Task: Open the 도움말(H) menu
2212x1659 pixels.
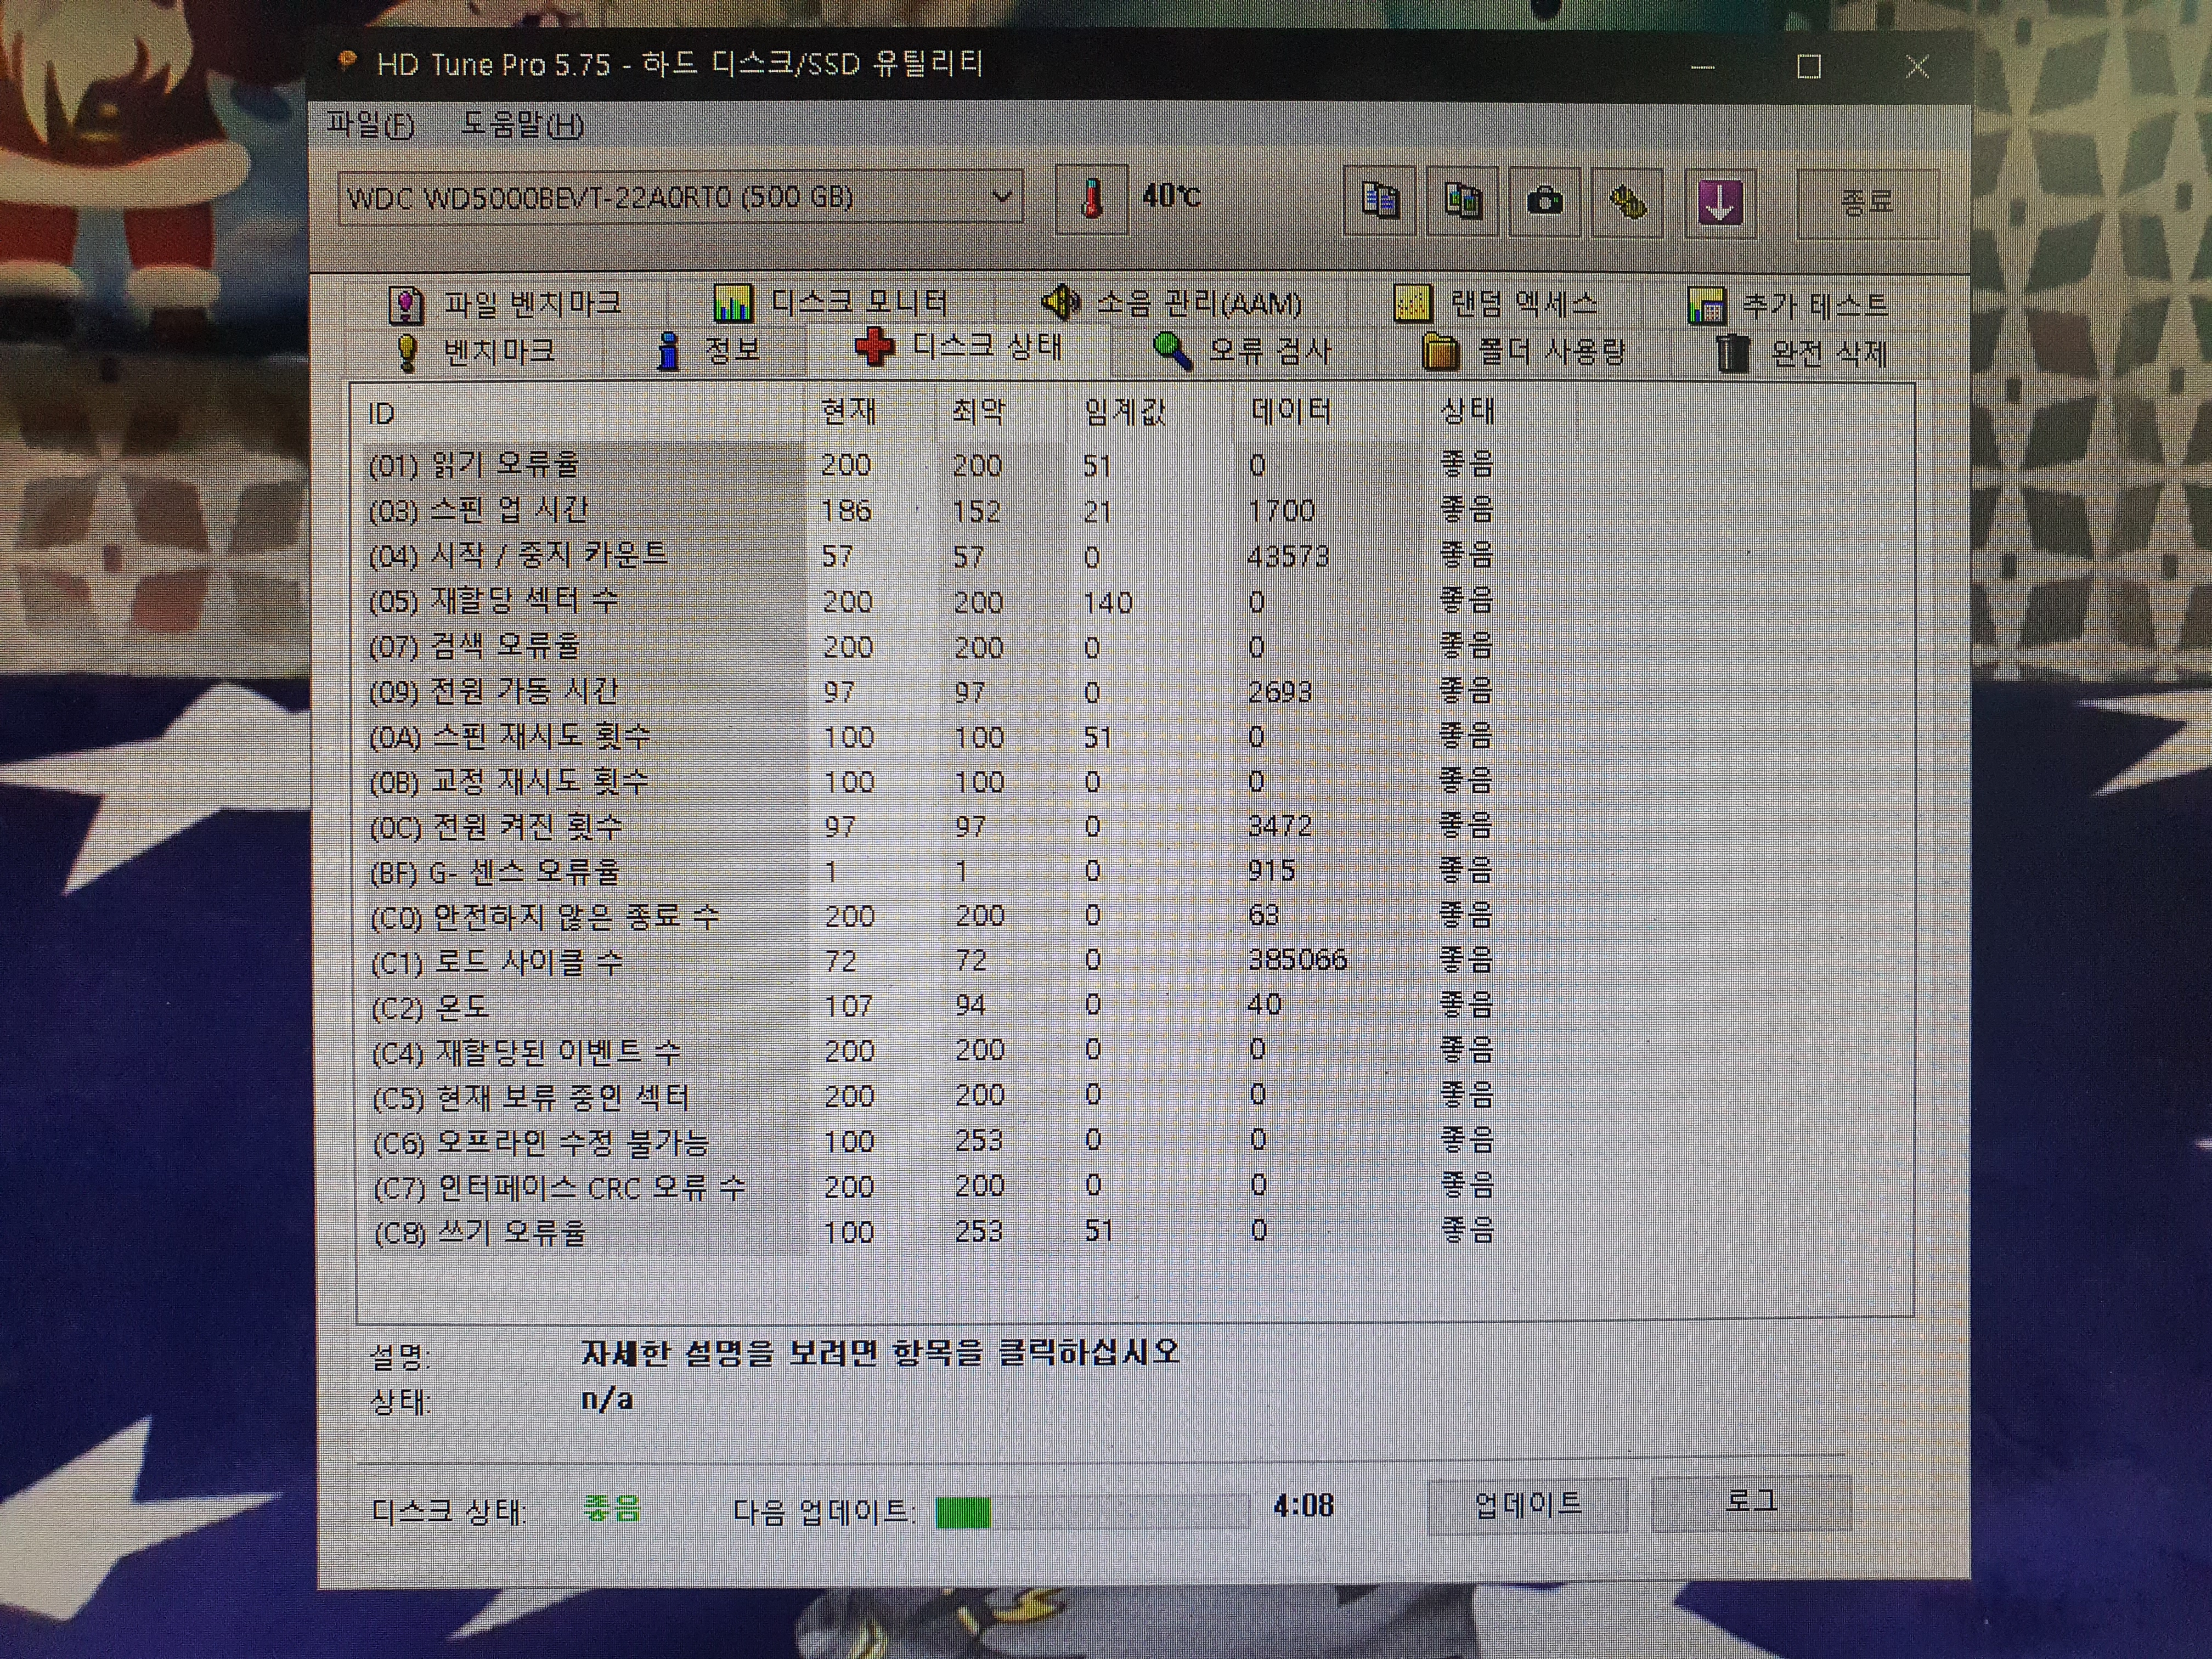Action: (x=522, y=125)
